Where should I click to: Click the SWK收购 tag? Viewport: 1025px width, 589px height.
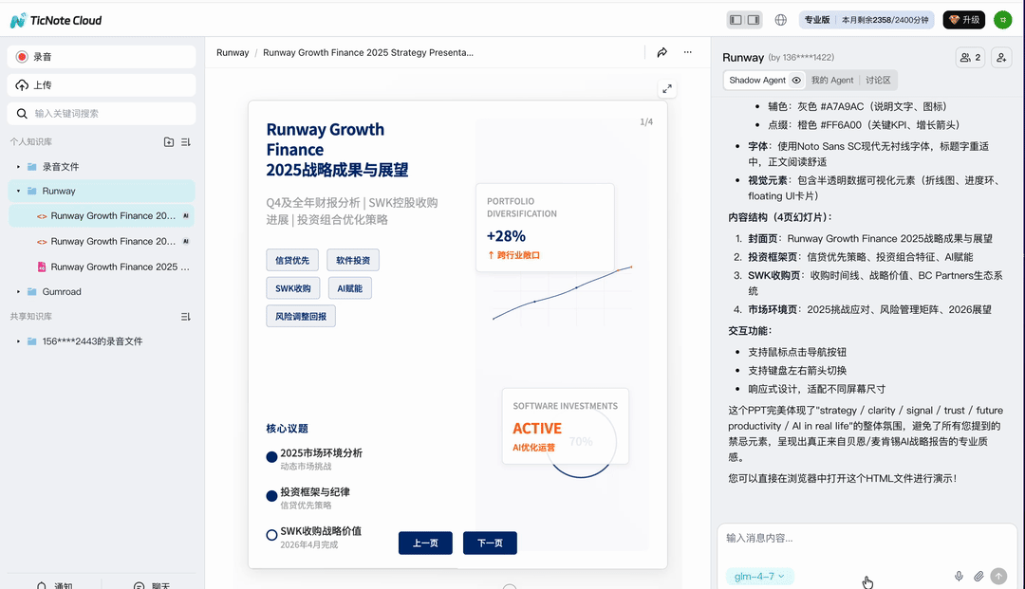coord(293,288)
